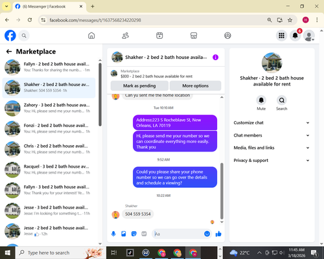Image resolution: width=324 pixels, height=259 pixels.
Task: Open the Groups icon in top navigation
Action: 227,36
